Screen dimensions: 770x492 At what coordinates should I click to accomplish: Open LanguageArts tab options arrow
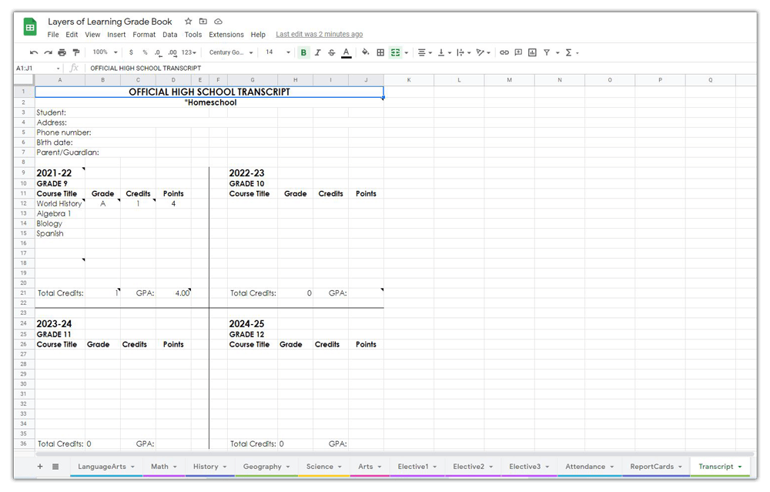pyautogui.click(x=132, y=467)
